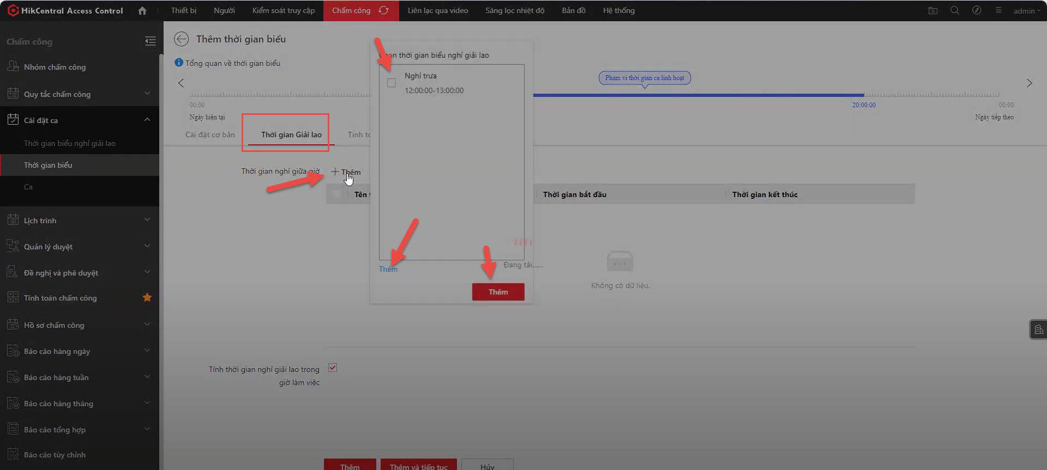Click the star icon beside Tính toán chấm công
The width and height of the screenshot is (1047, 470).
coord(147,297)
